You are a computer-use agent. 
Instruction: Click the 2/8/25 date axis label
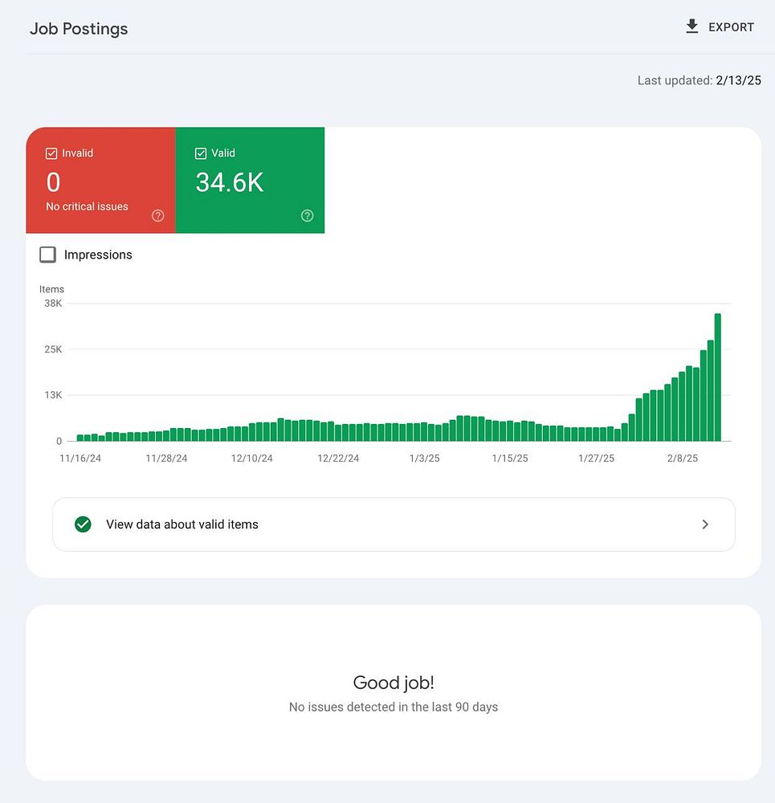pos(683,459)
